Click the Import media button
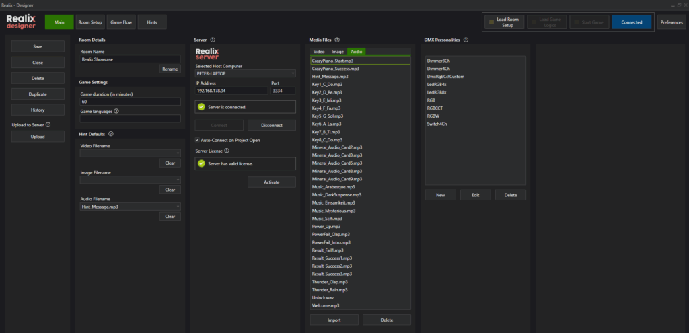Screen dimensions: 689x333 (x=334, y=320)
